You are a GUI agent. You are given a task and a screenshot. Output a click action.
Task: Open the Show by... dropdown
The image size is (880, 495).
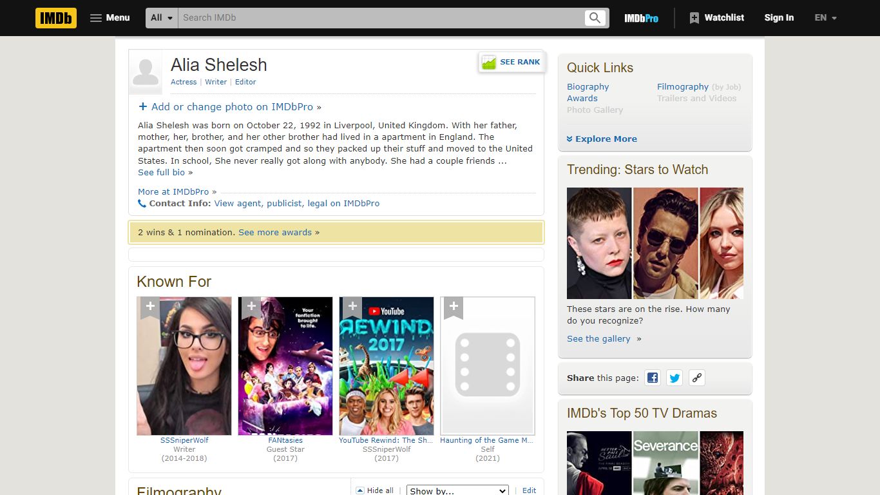pos(457,491)
